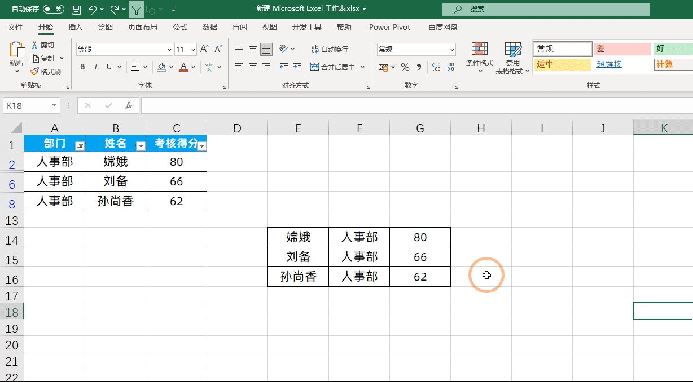Apply the Bad (差) cell style swatch
The width and height of the screenshot is (693, 382).
[622, 49]
